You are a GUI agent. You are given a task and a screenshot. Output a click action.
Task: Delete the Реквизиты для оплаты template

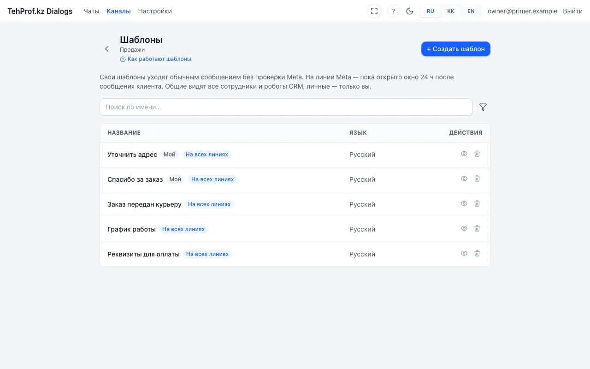(477, 254)
